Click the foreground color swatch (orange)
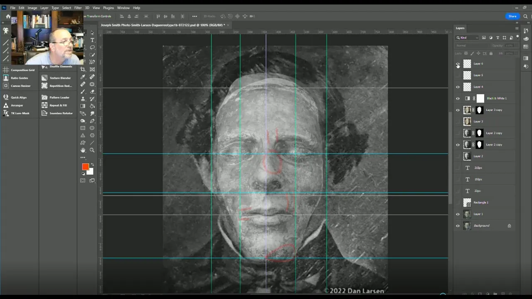The width and height of the screenshot is (532, 299). click(x=85, y=166)
